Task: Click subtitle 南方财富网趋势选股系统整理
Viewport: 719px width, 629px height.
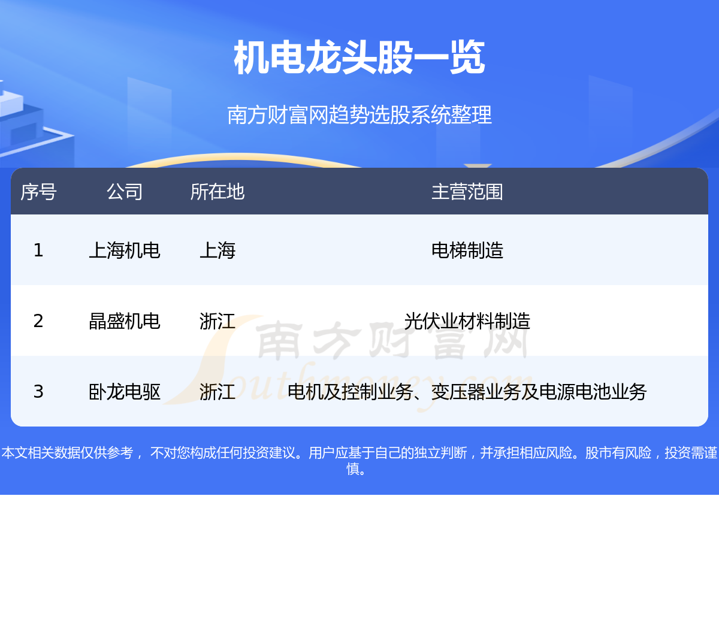Action: (x=359, y=114)
